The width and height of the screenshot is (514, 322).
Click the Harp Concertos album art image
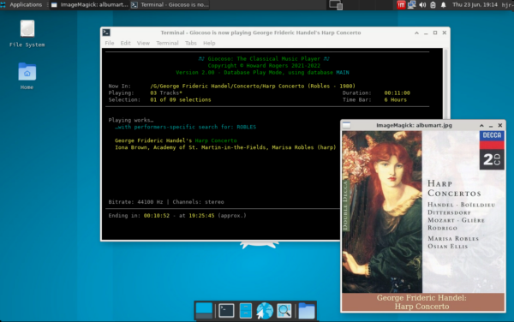423,212
